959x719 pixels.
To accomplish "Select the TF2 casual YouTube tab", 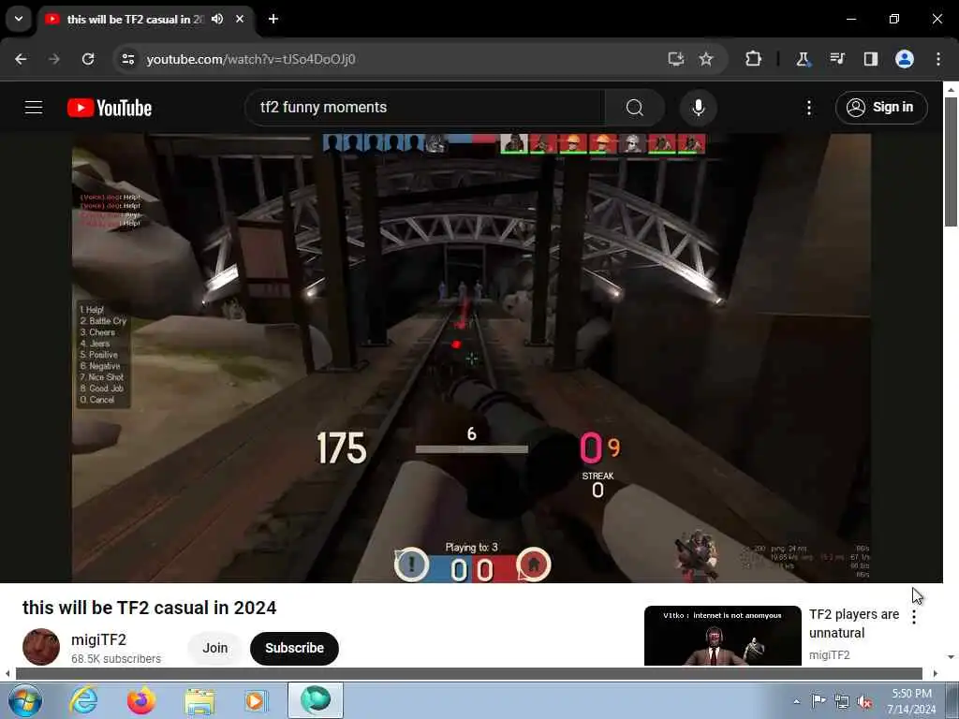I will click(x=135, y=19).
